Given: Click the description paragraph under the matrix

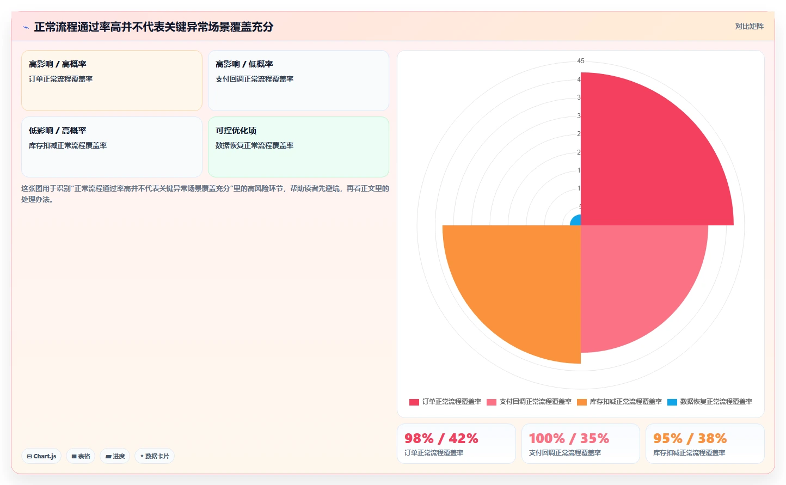Looking at the screenshot, I should (205, 194).
